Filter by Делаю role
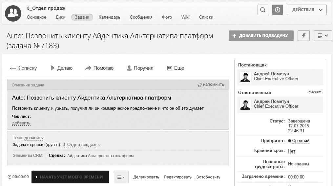This screenshot has width=333, height=186. point(61,68)
